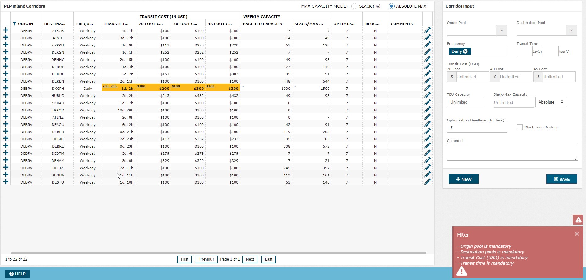This screenshot has width=586, height=280.
Task: Jump to the Last page
Action: coord(268,259)
